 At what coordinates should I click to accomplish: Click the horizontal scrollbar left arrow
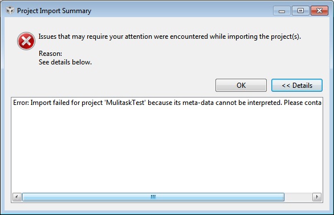(17, 197)
